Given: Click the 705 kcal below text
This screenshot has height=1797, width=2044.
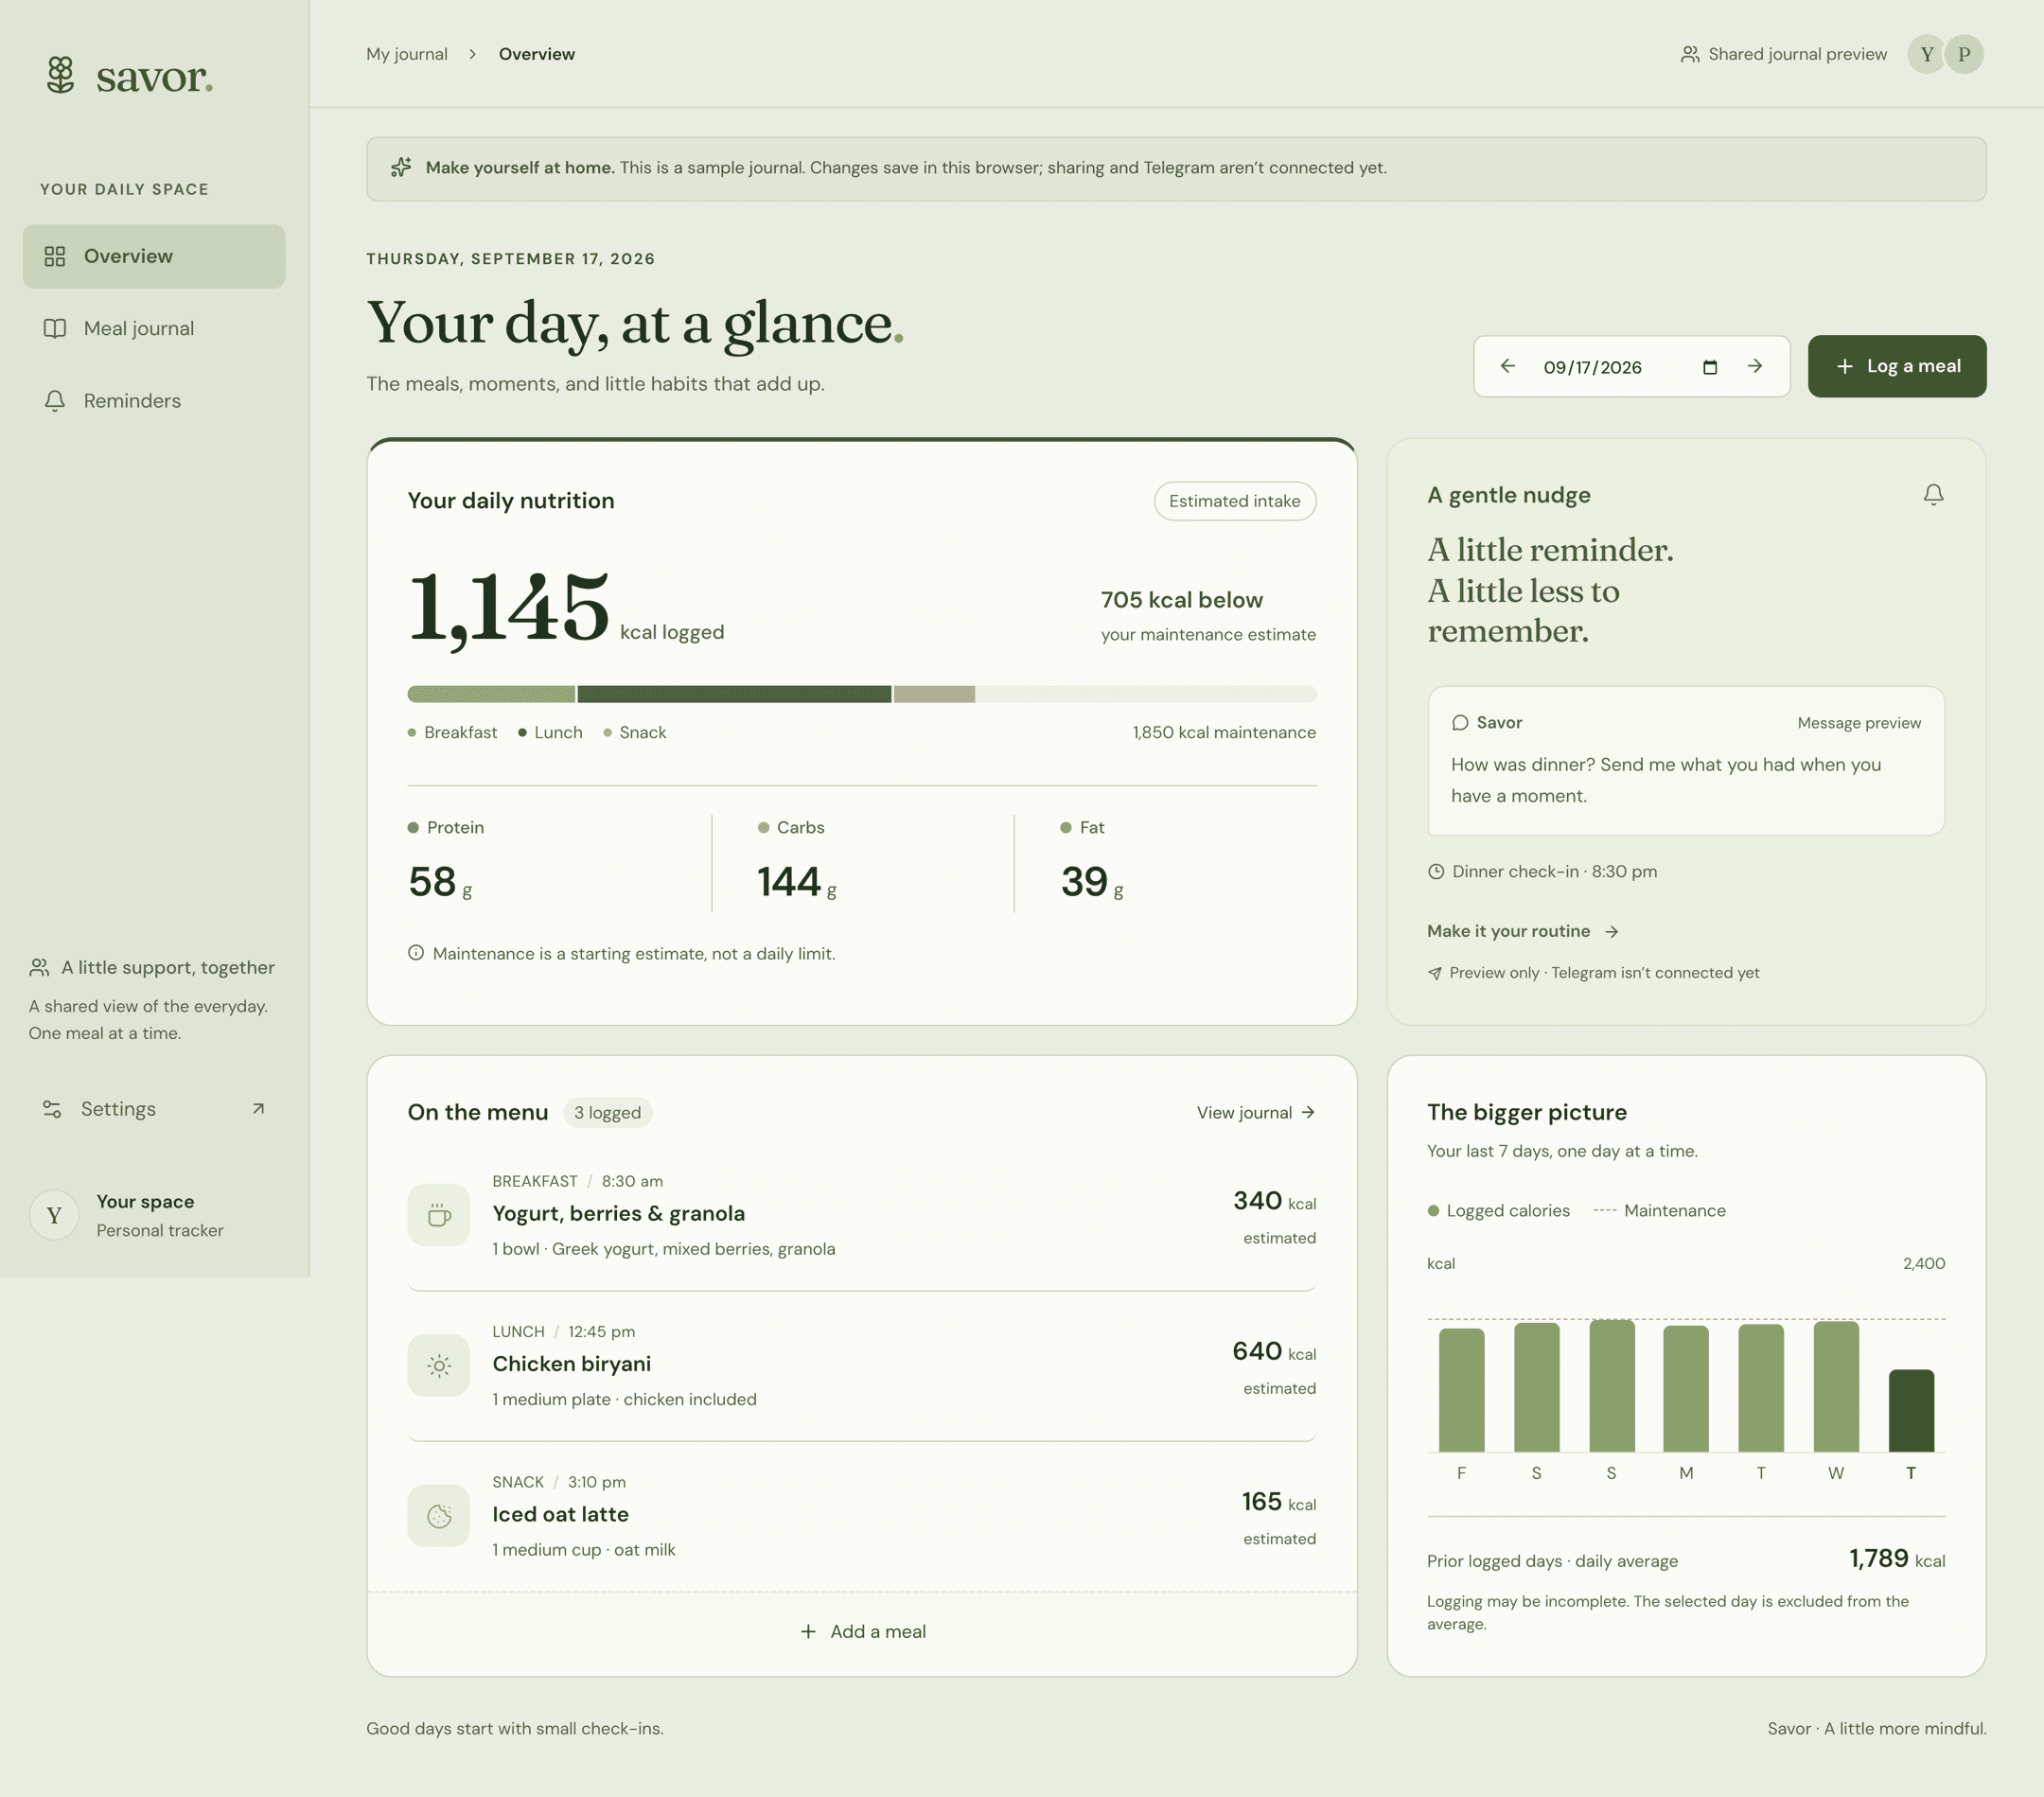Looking at the screenshot, I should click(x=1181, y=600).
